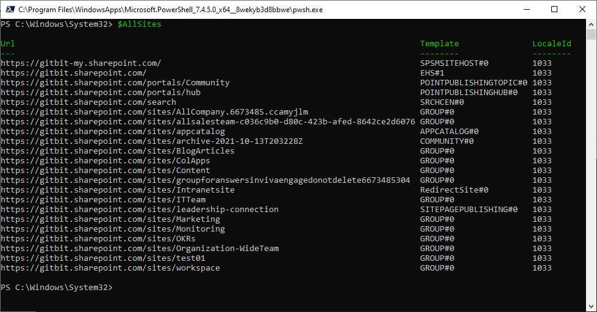Click the sites/leadership-connection URL

coord(140,209)
